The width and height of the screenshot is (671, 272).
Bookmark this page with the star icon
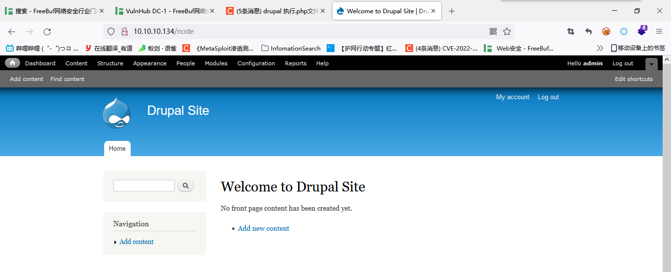[507, 31]
